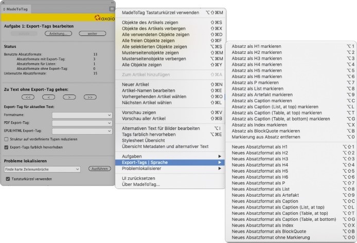
Task: Choose 'Absatz als Artefakt markieren'
Action: tap(291, 95)
